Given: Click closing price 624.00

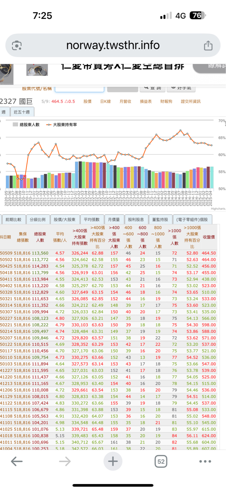Looking at the screenshot, I should 209,436.
